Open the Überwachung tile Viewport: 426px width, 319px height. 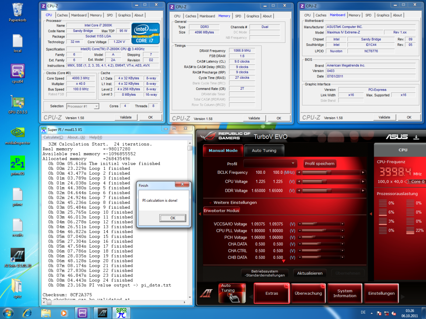pyautogui.click(x=309, y=293)
